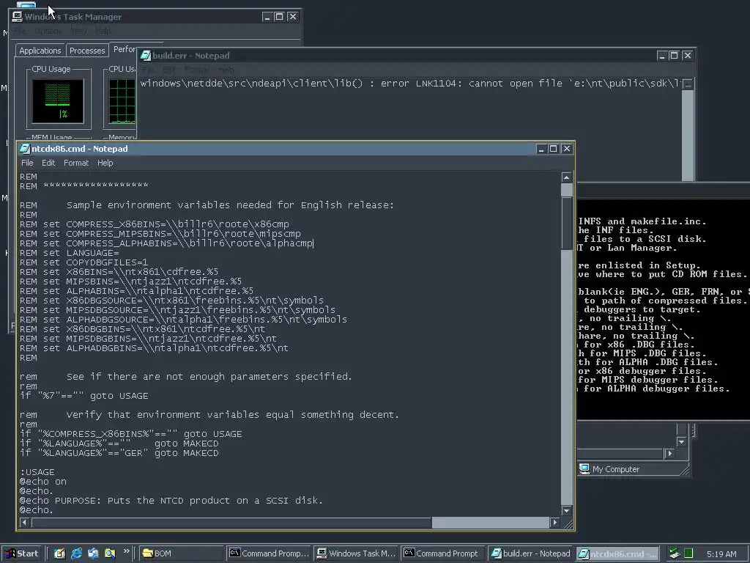Click horizontal scroll left arrow in ntcdx86.cmd
This screenshot has height=563, width=750.
pos(24,522)
